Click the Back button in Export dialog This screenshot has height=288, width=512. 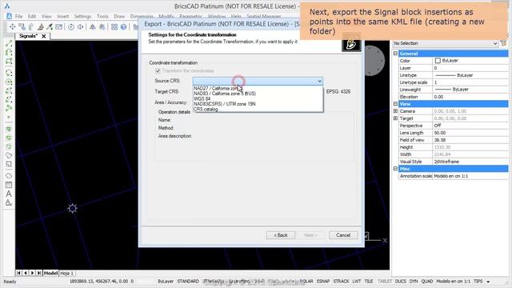tap(281, 235)
